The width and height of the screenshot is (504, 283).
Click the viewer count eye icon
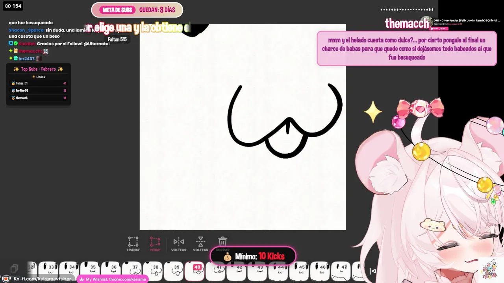pos(7,6)
